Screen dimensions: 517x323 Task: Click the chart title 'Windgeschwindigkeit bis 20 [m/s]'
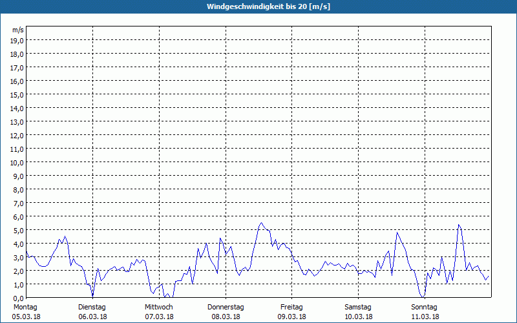[x=268, y=6]
